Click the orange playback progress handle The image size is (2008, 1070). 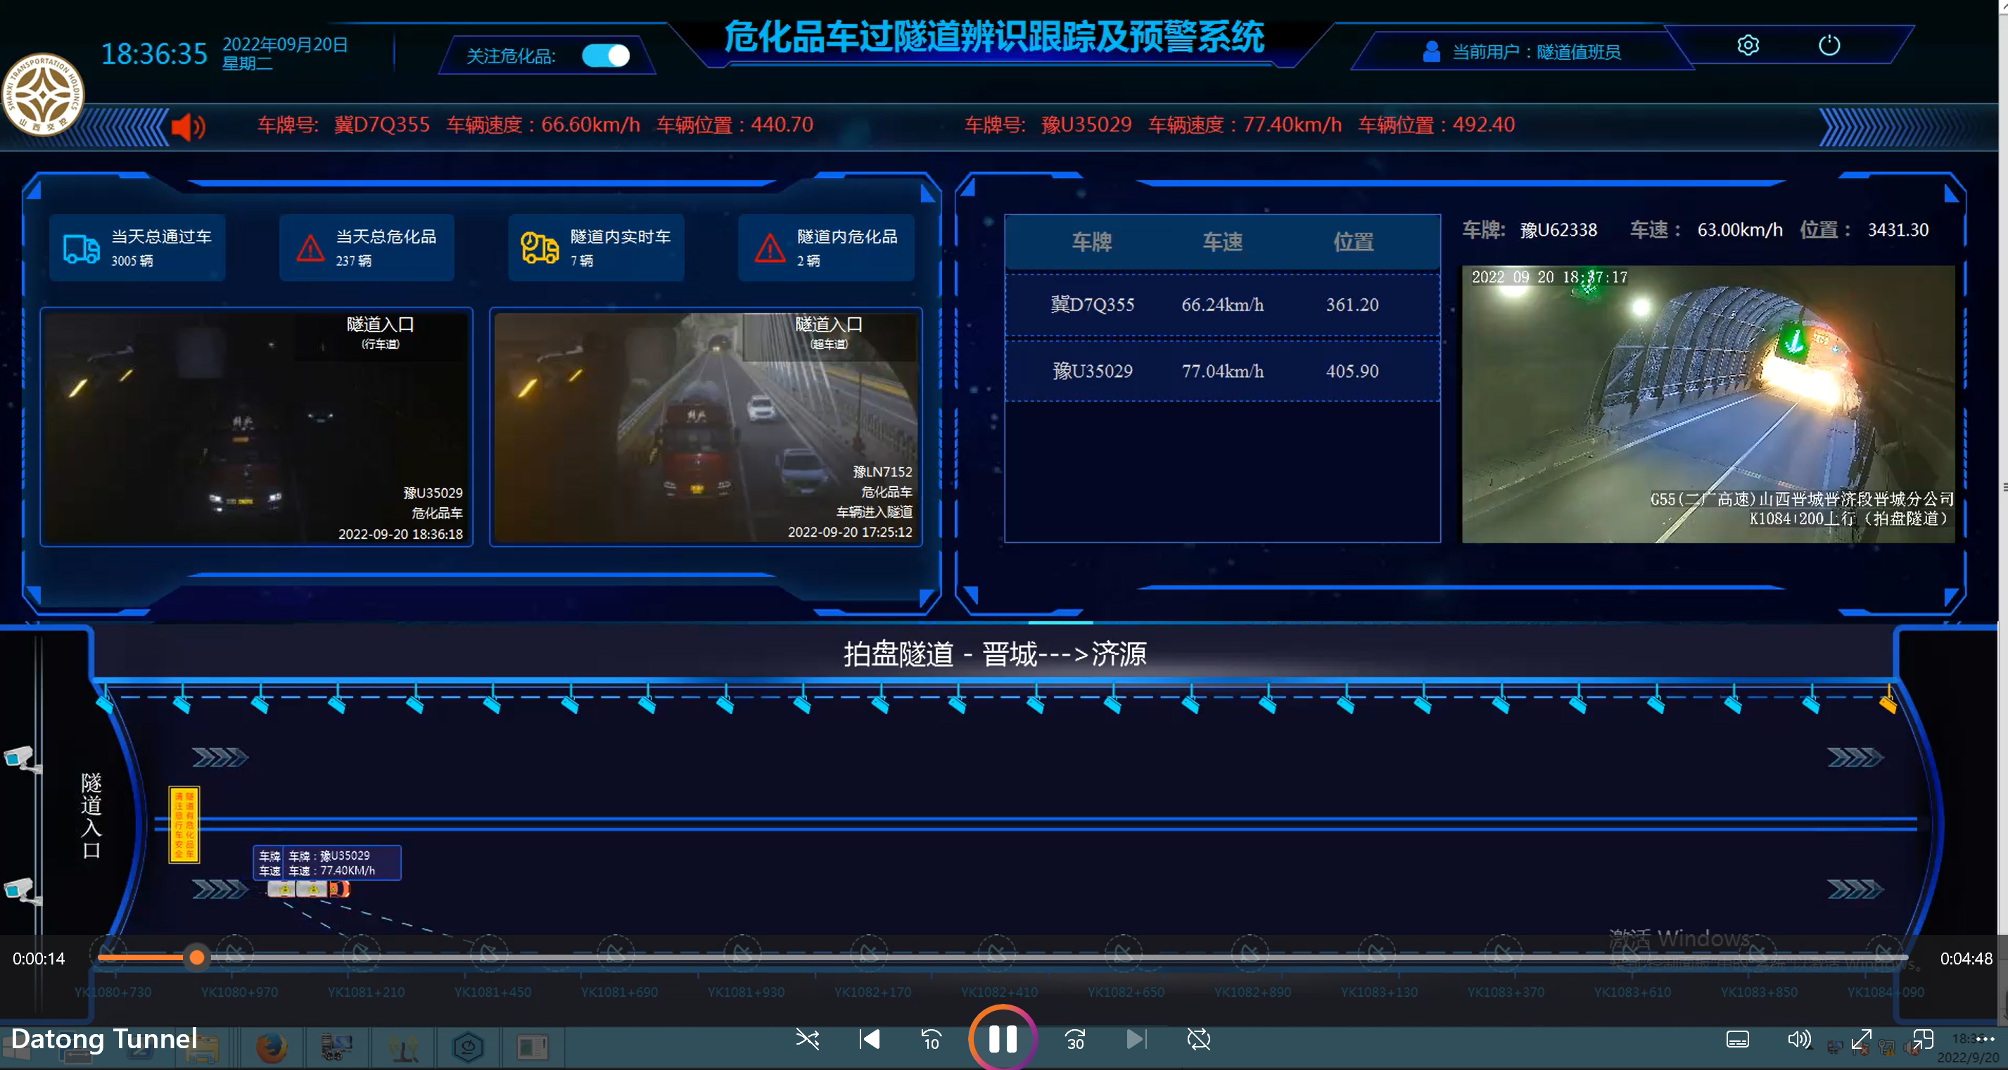[x=197, y=957]
